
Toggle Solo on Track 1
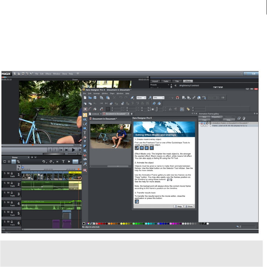tap(5, 173)
